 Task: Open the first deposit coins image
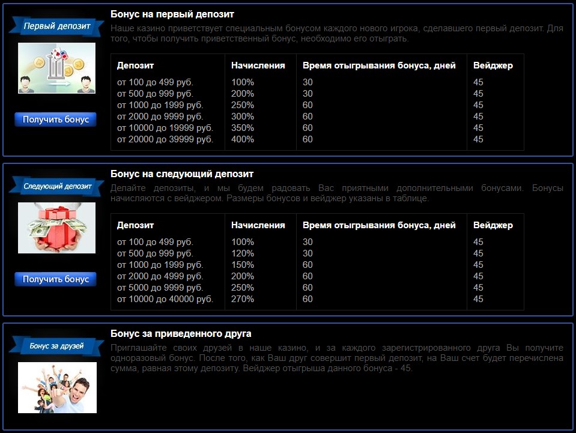coord(56,68)
